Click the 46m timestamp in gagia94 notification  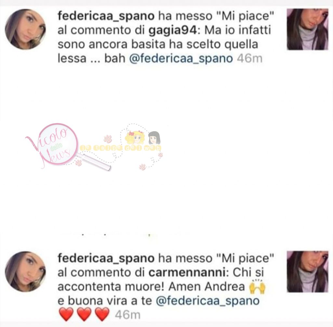pos(249,59)
